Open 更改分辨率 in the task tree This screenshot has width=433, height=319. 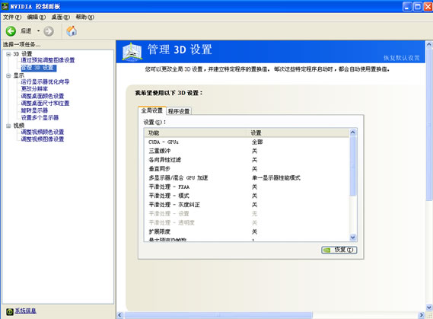34,88
